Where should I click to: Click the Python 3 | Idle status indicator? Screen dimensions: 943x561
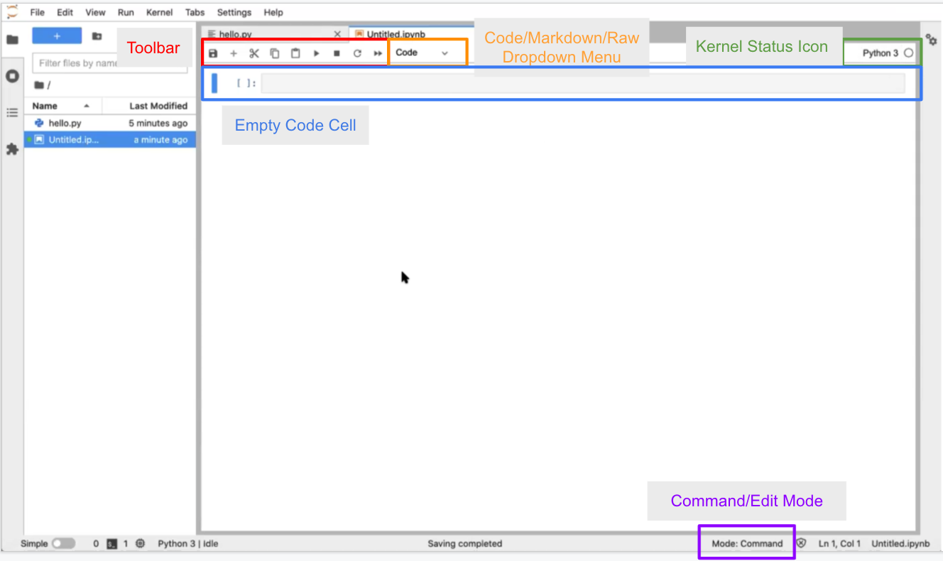pos(187,543)
